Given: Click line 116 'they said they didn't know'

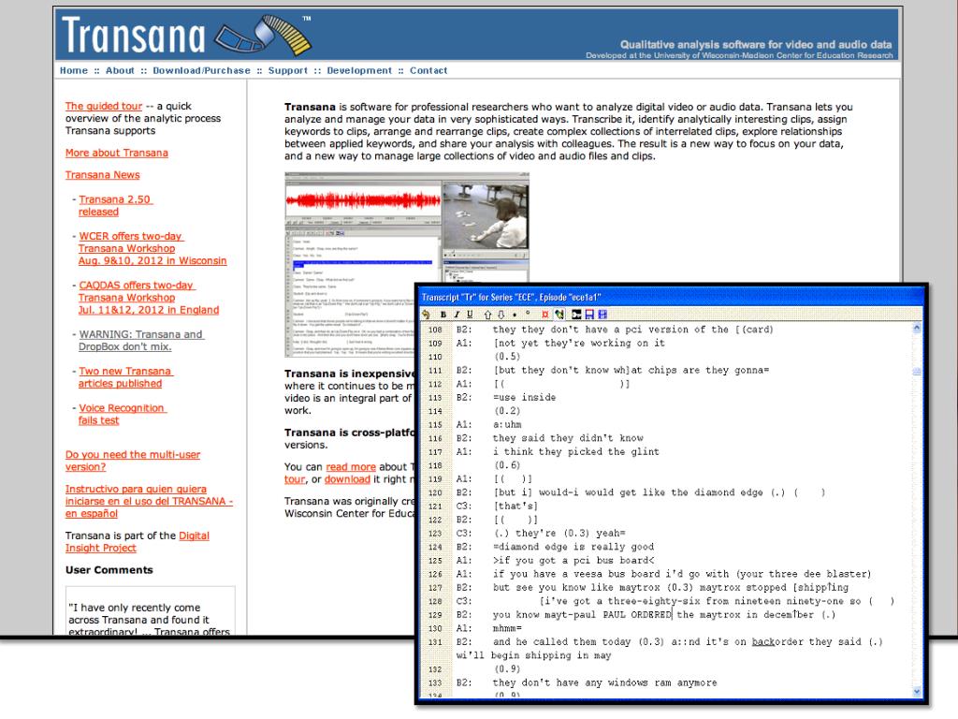Looking at the screenshot, I should (568, 438).
